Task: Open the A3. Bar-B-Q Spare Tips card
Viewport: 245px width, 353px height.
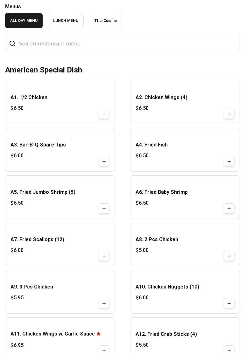Action: pos(38,145)
